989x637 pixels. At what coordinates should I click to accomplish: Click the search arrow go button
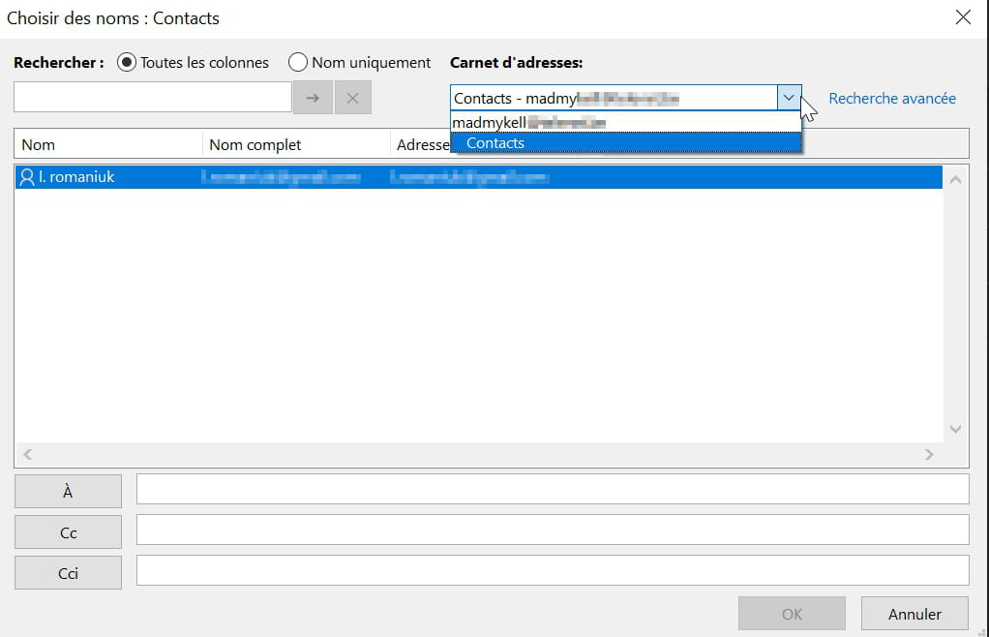(313, 98)
